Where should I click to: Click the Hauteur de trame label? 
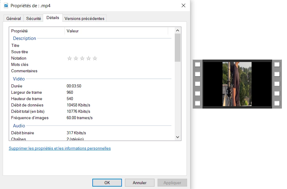coord(27,99)
